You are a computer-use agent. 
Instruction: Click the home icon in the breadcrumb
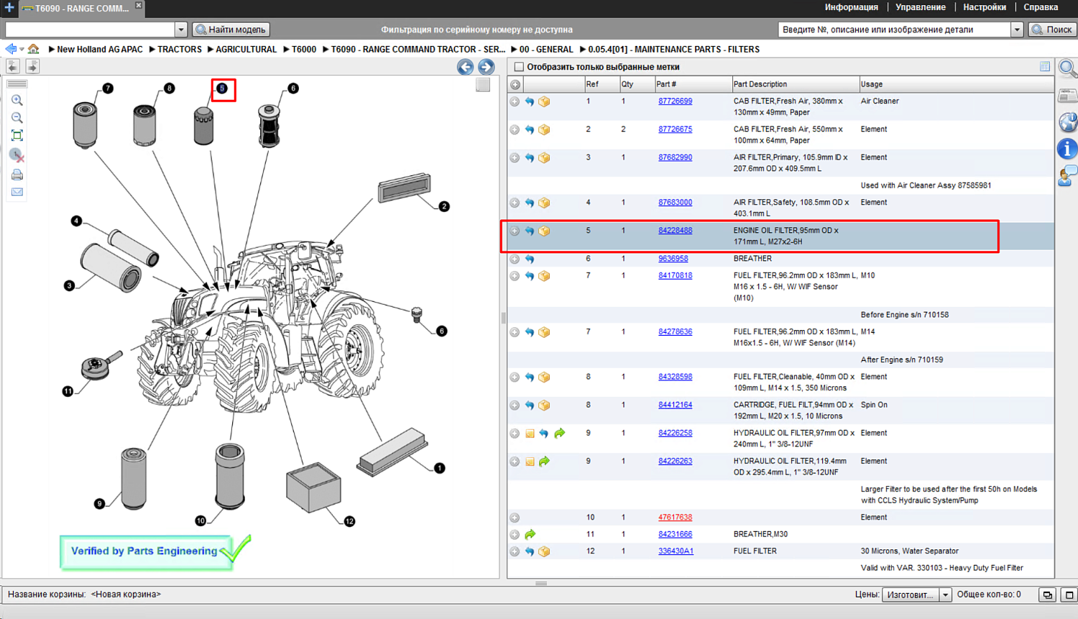pos(34,49)
